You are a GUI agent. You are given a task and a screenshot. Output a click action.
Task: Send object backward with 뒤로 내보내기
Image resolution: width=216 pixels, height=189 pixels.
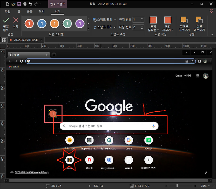199,24
